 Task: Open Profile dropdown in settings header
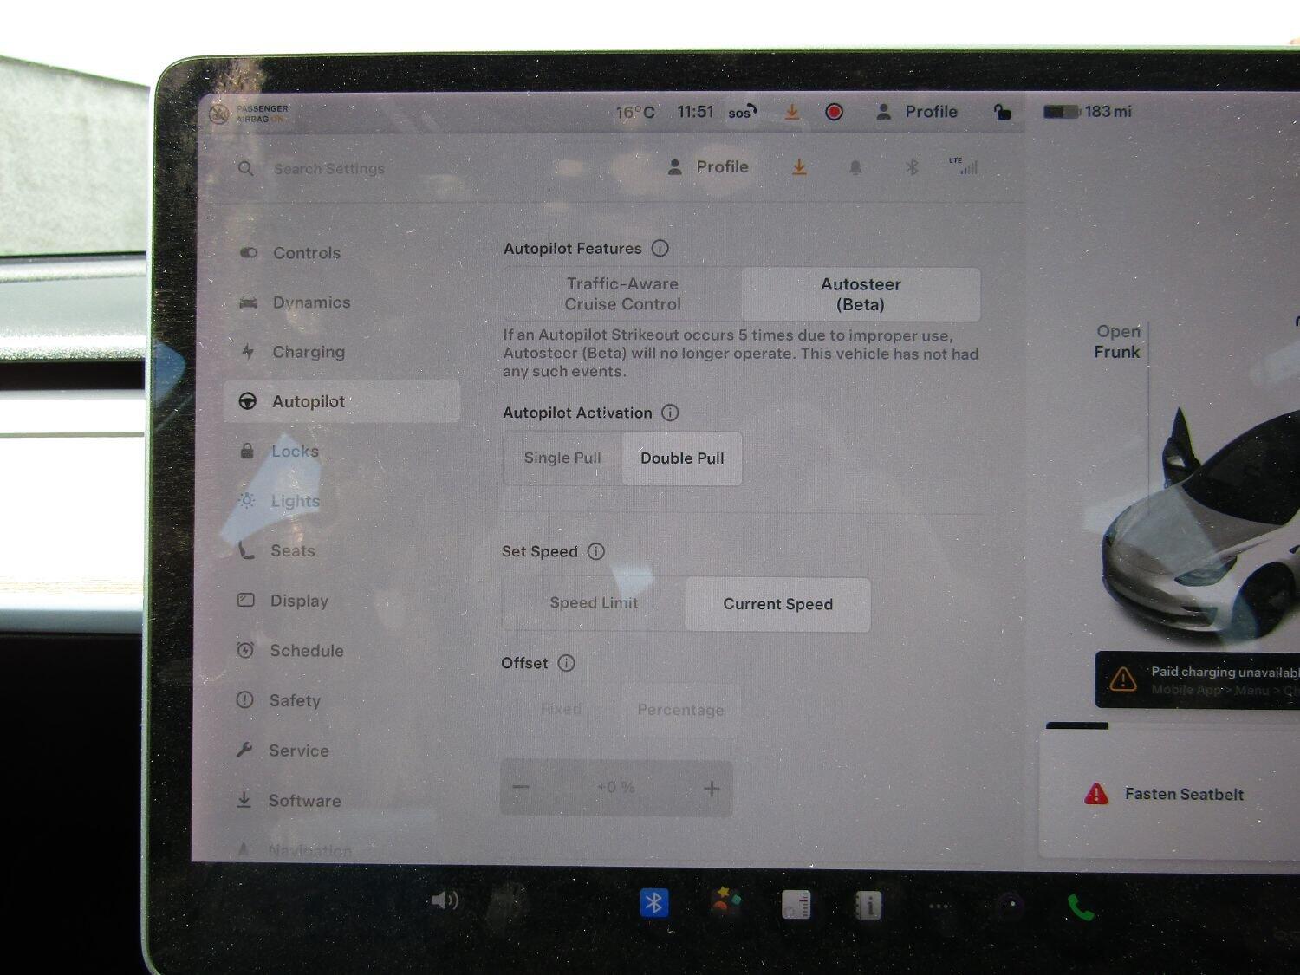(x=709, y=167)
